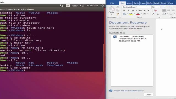Decrease font size with Shrink Font
The height and width of the screenshot is (99, 176).
(x=158, y=14)
